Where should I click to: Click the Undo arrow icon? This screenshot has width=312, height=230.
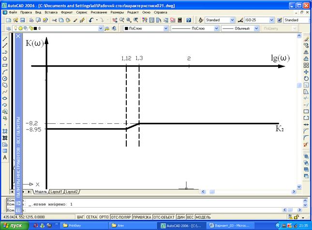(x=91, y=20)
